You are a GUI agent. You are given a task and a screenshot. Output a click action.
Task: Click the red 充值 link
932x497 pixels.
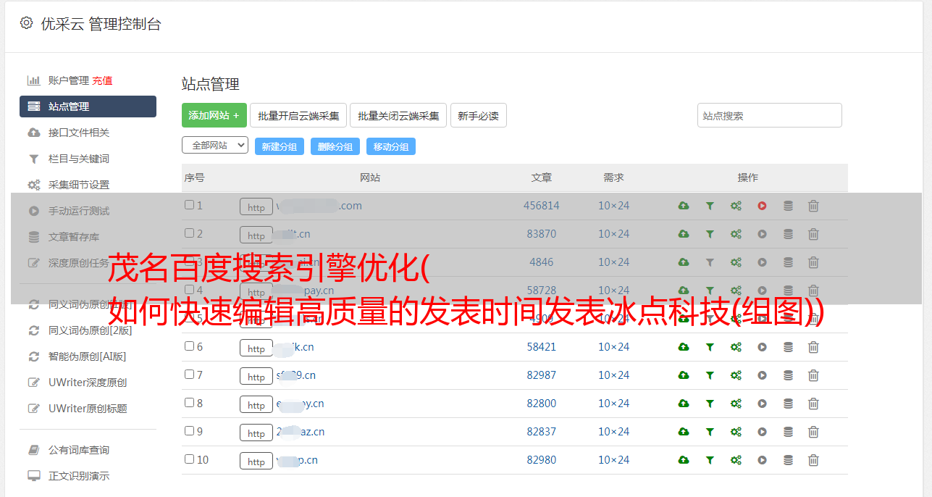click(x=102, y=80)
